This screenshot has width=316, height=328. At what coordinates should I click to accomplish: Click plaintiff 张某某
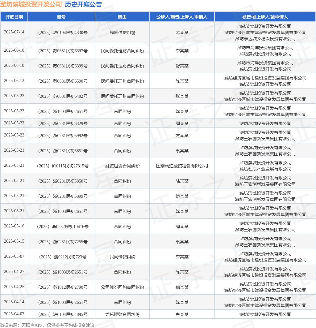tap(182, 96)
